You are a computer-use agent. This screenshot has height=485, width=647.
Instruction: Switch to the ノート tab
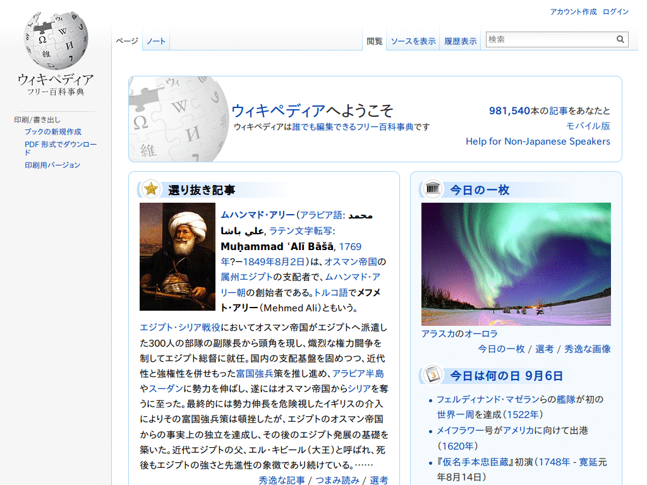(x=156, y=41)
